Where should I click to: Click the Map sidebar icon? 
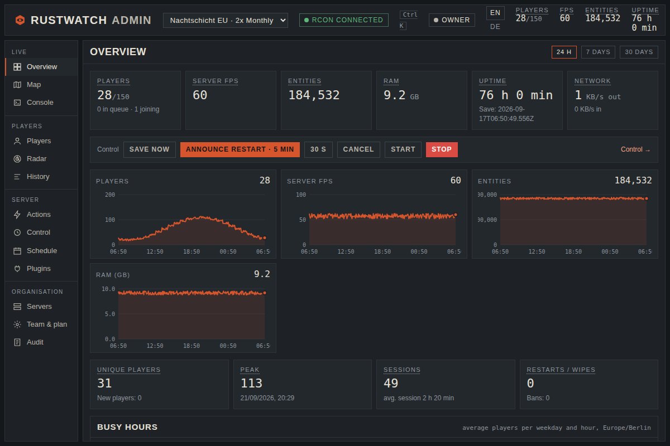pos(17,85)
